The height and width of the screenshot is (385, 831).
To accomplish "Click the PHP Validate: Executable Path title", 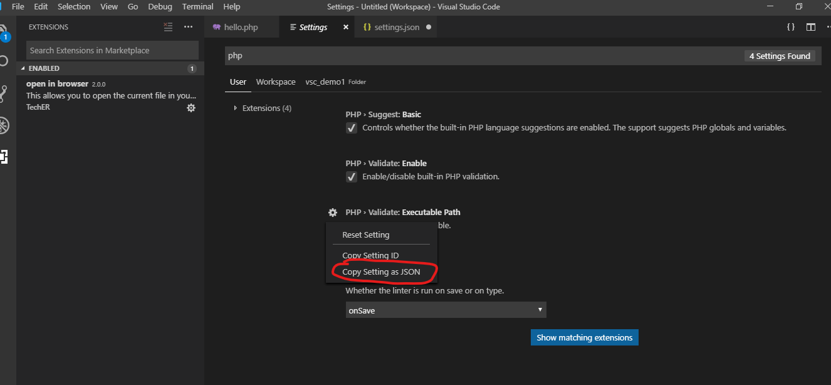I will click(403, 212).
